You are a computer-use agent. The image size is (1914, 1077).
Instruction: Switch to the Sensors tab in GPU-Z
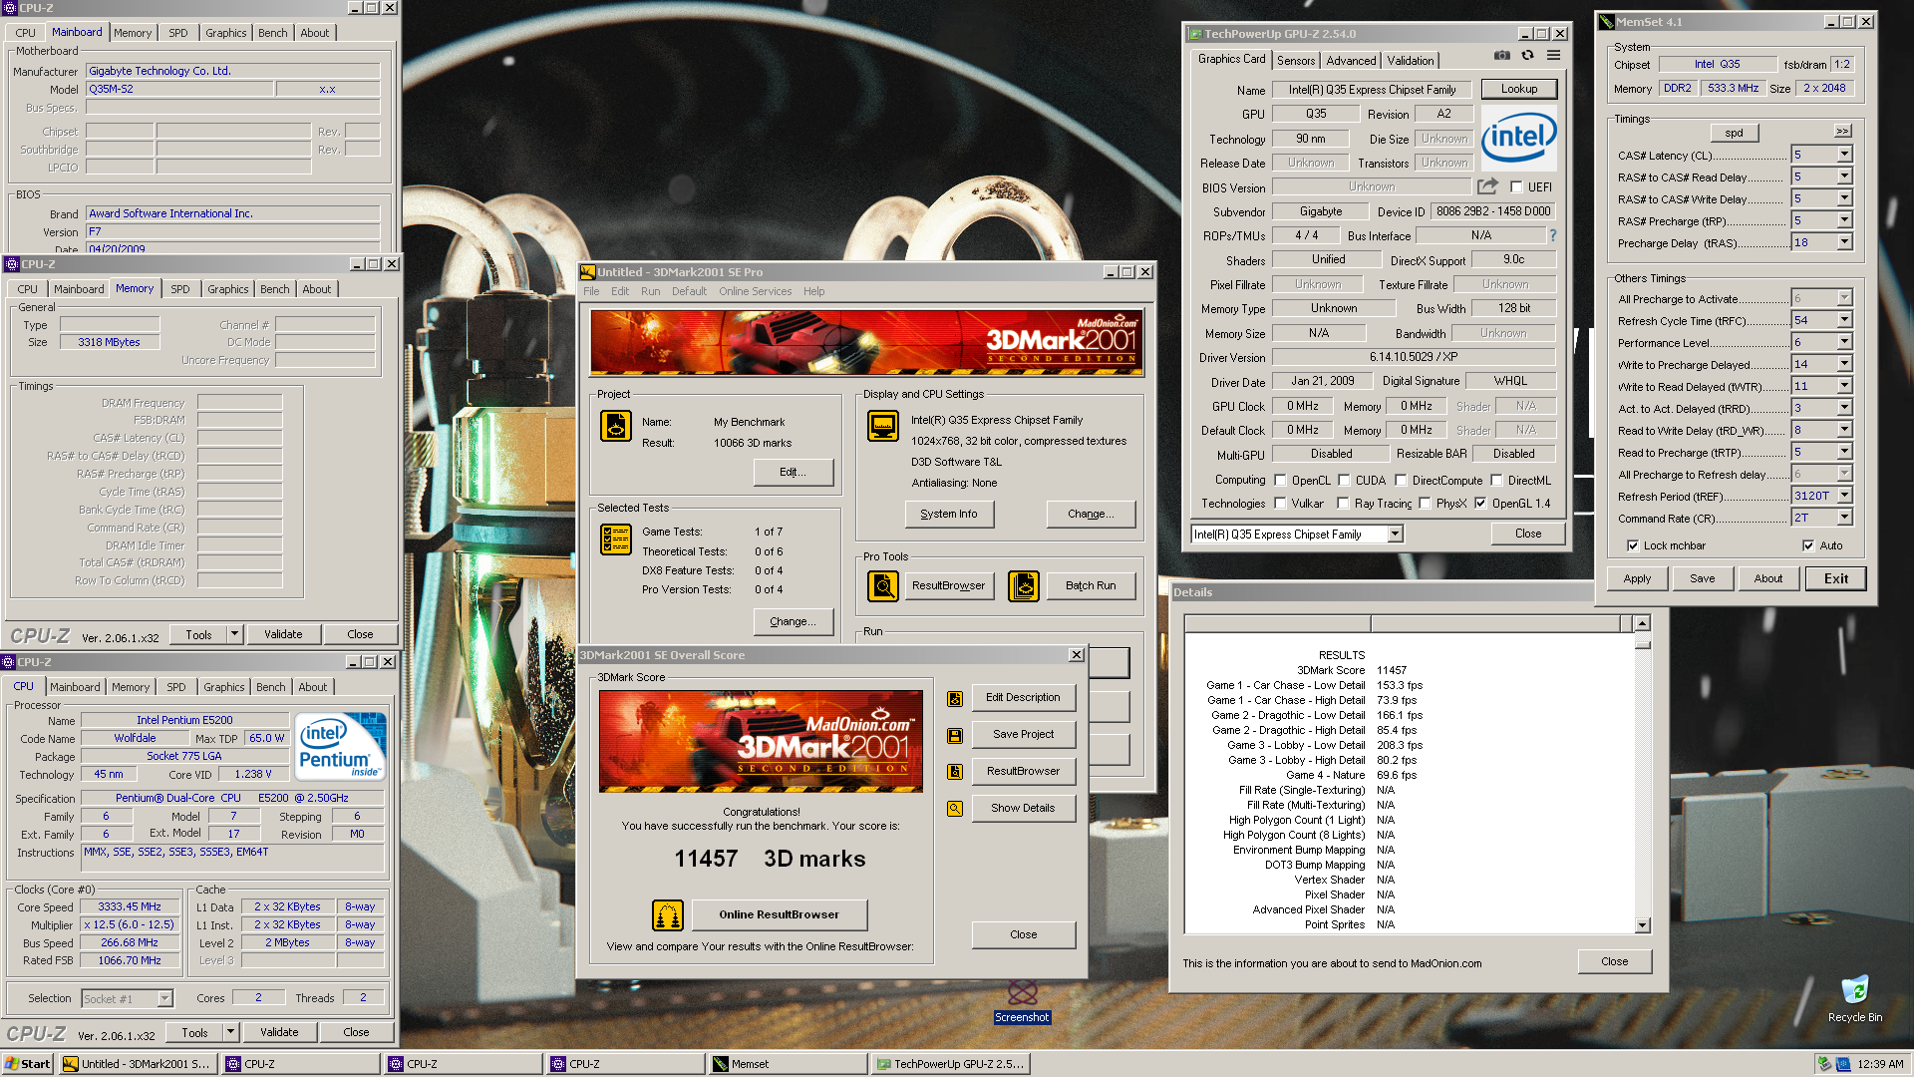click(x=1296, y=61)
